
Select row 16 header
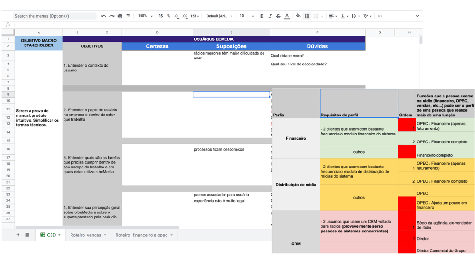point(8,149)
